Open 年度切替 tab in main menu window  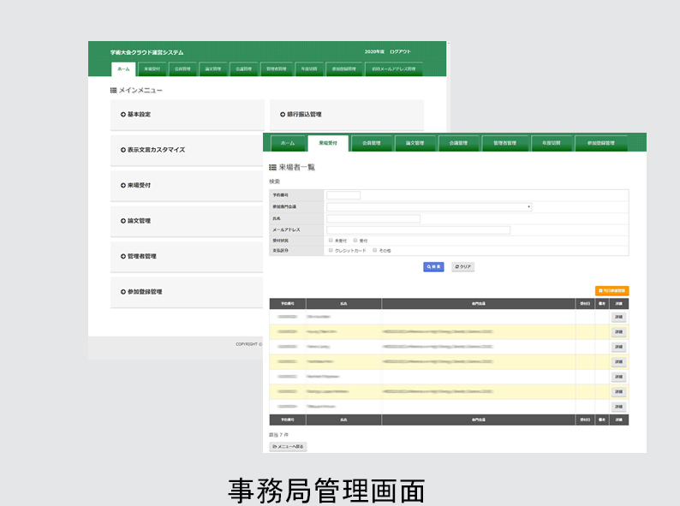(x=309, y=69)
